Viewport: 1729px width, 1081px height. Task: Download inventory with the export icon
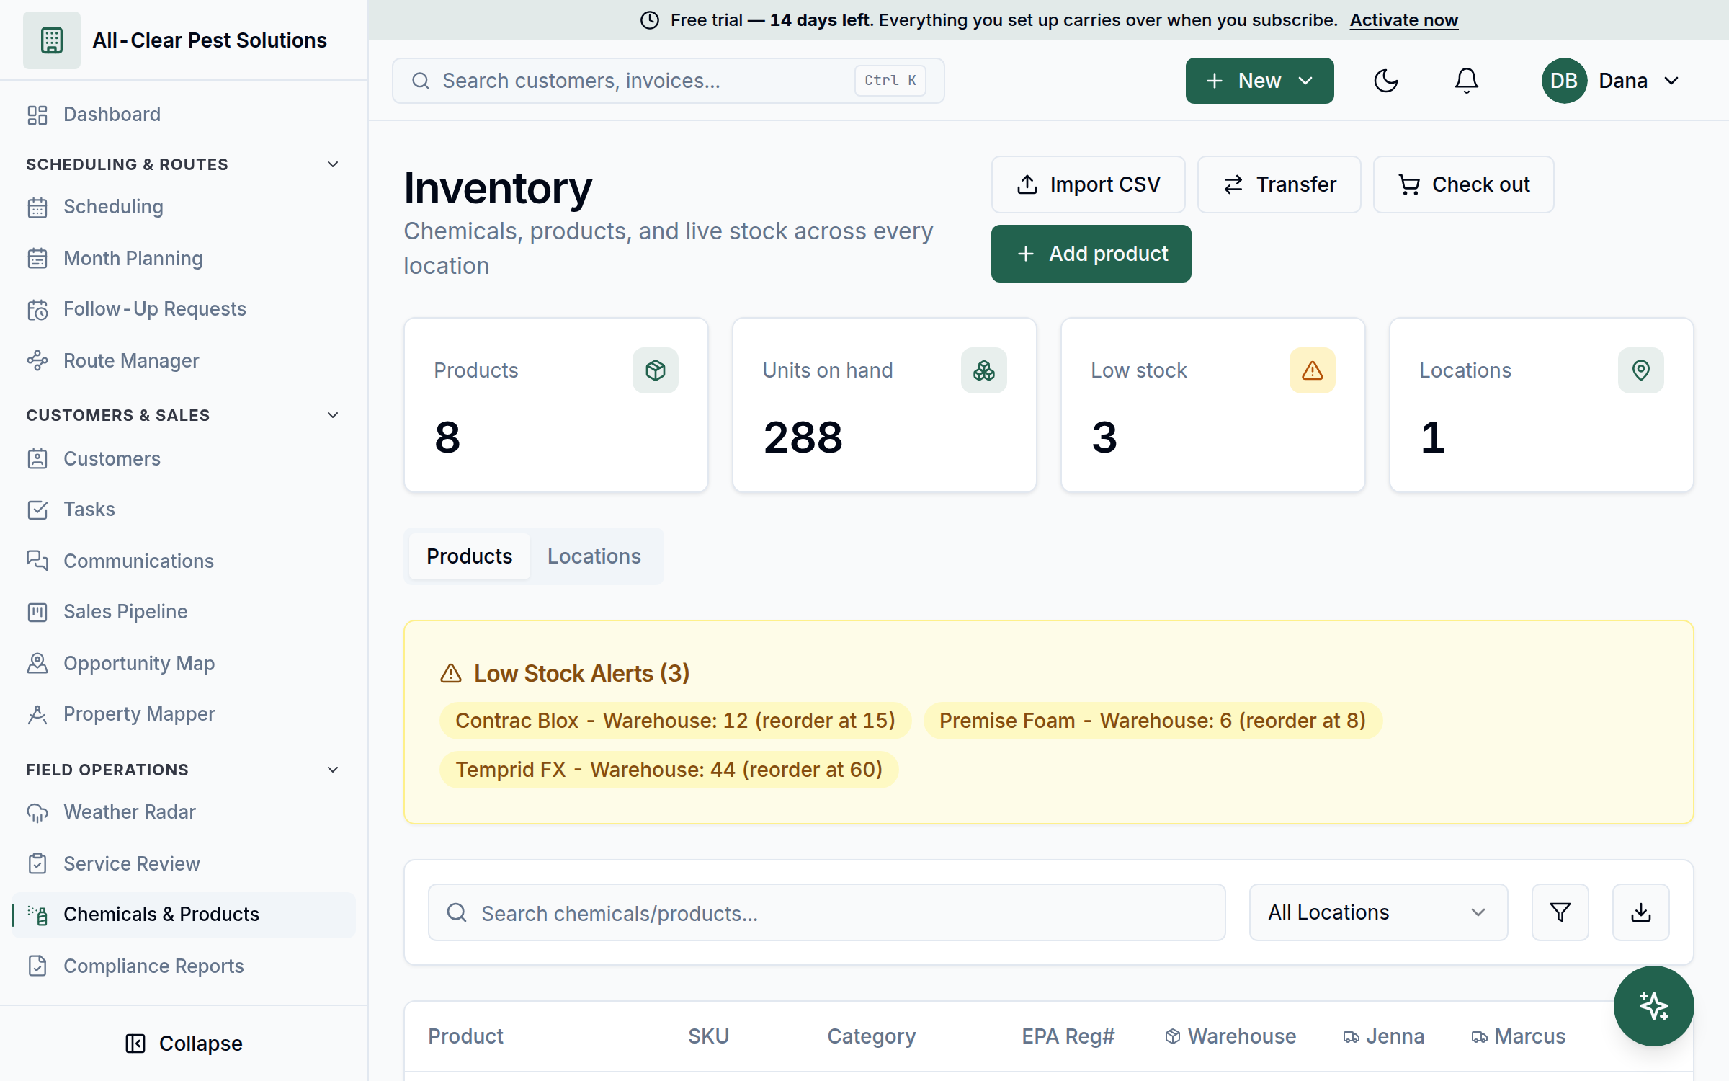[x=1640, y=912]
